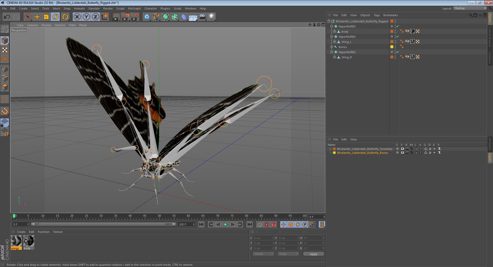The width and height of the screenshot is (493, 267).
Task: Go to end of animation
Action: pos(249,224)
